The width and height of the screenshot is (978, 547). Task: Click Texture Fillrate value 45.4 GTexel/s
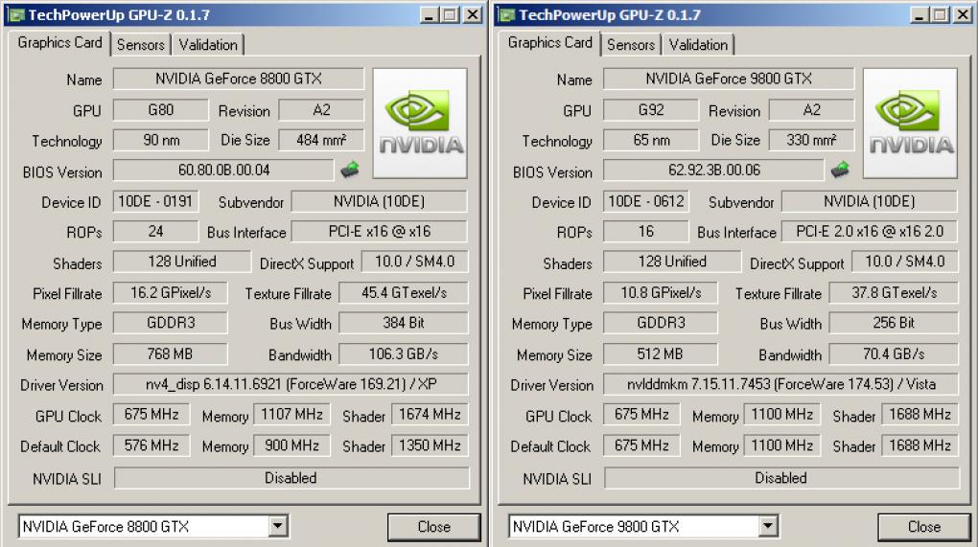(x=404, y=293)
